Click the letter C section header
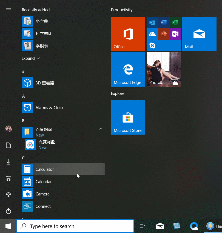222x233 pixels. pyautogui.click(x=23, y=158)
